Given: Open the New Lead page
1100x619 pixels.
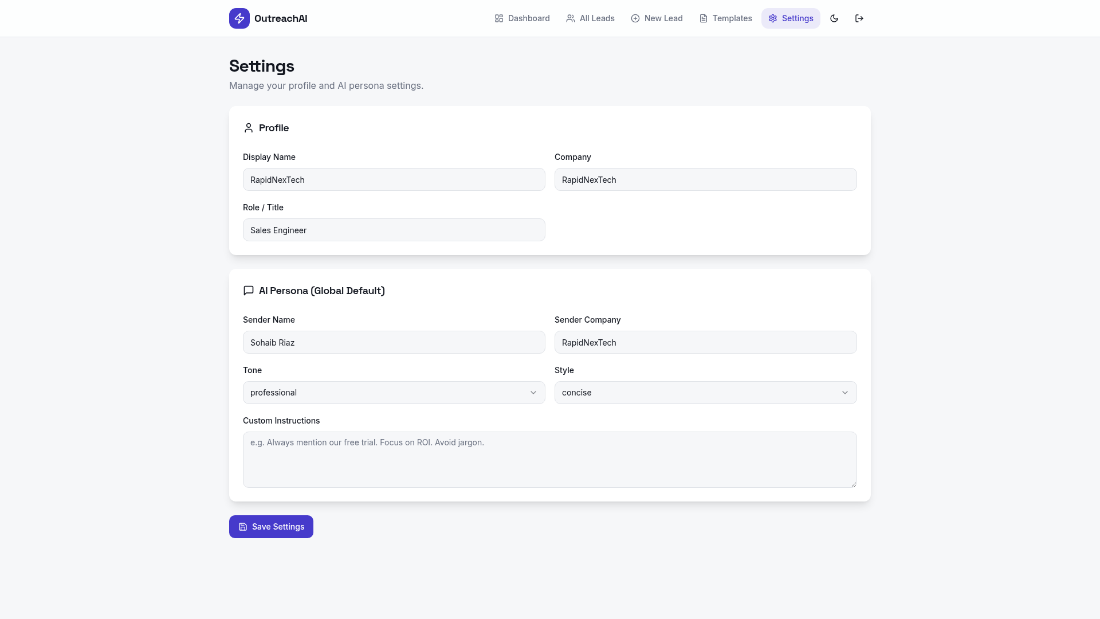Looking at the screenshot, I should (657, 18).
